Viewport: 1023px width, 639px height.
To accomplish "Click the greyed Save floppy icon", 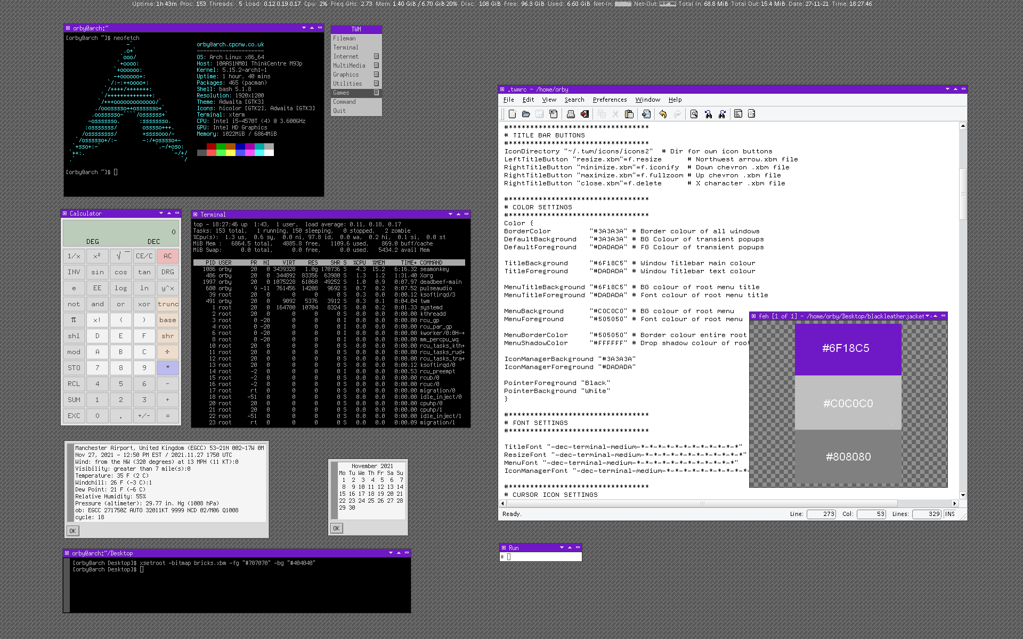I will click(540, 114).
